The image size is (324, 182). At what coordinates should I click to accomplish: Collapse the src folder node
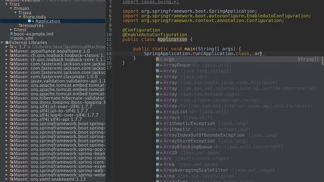click(x=7, y=4)
